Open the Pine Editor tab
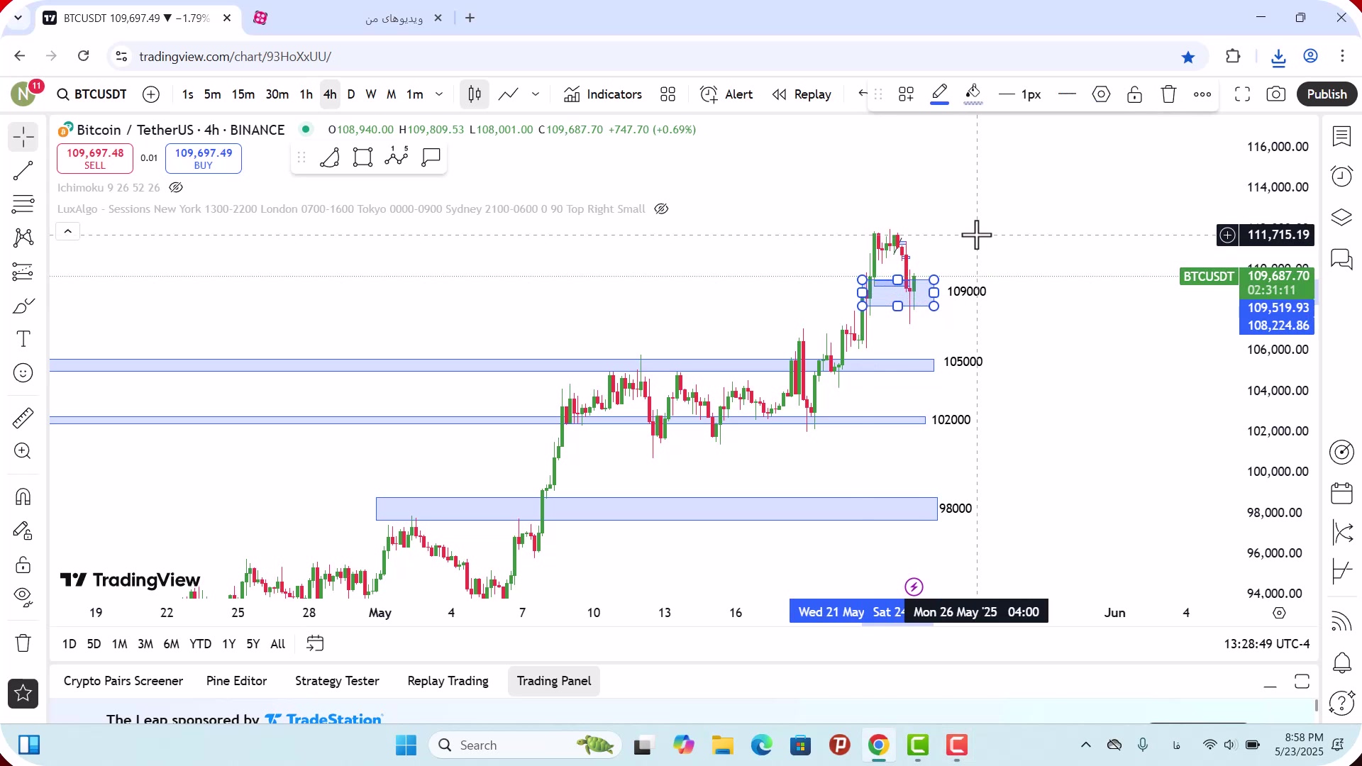This screenshot has width=1362, height=766. (236, 682)
